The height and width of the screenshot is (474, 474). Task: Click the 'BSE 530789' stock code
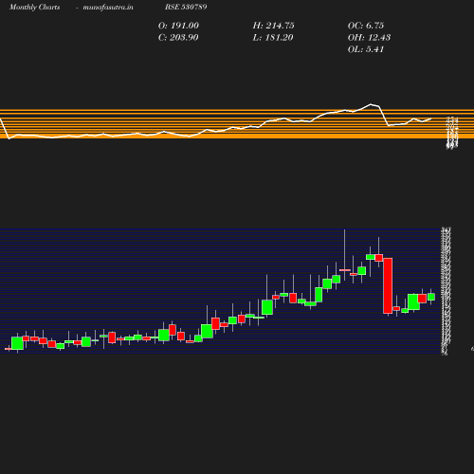186,7
